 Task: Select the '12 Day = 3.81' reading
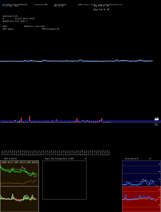(12, 6)
